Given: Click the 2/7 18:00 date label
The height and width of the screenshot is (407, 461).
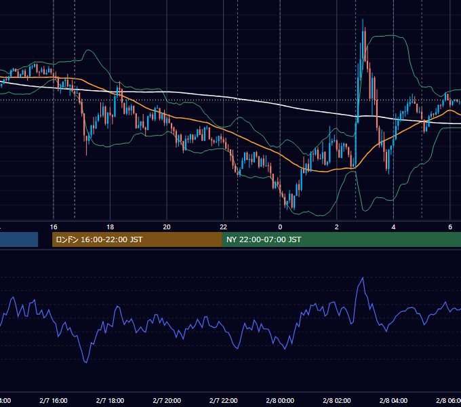Looking at the screenshot, I should (x=111, y=400).
